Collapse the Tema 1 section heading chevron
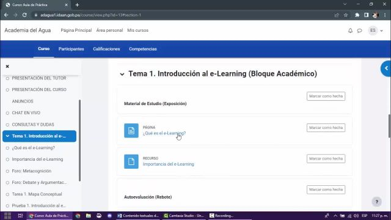391x220 pixels. coord(122,74)
